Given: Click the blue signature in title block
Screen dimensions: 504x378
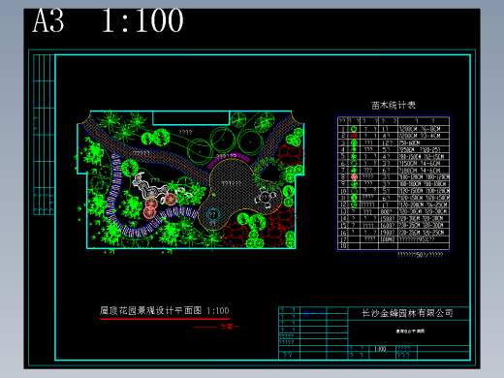Looking at the screenshot, I should point(313,313).
